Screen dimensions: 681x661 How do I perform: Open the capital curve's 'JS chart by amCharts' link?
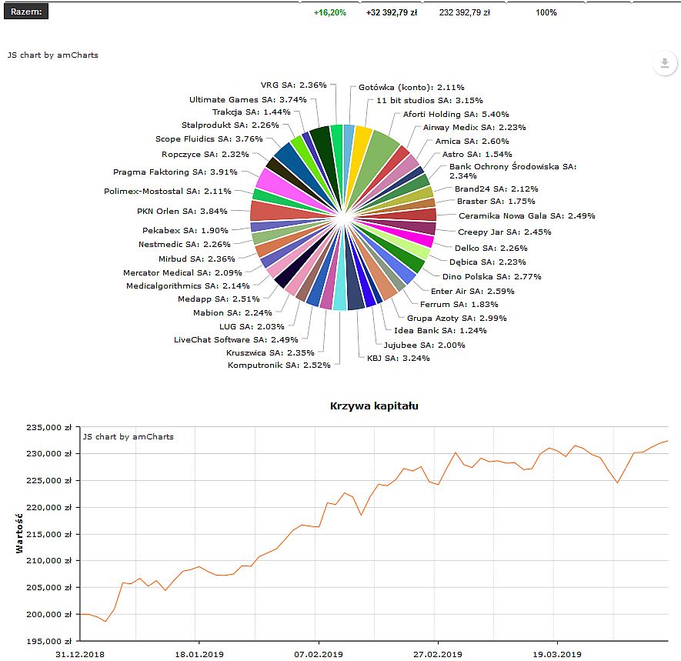[129, 437]
